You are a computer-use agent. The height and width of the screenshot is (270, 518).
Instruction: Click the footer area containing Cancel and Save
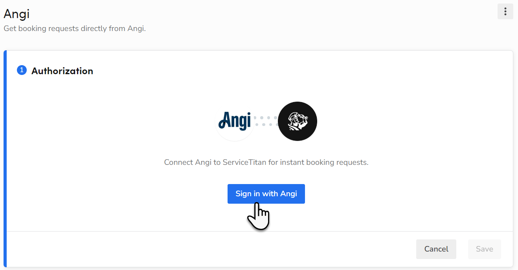259,249
